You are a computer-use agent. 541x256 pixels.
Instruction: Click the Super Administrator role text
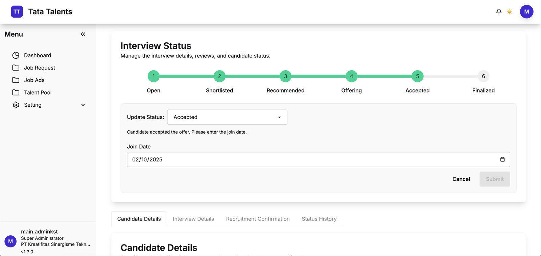tap(42, 238)
